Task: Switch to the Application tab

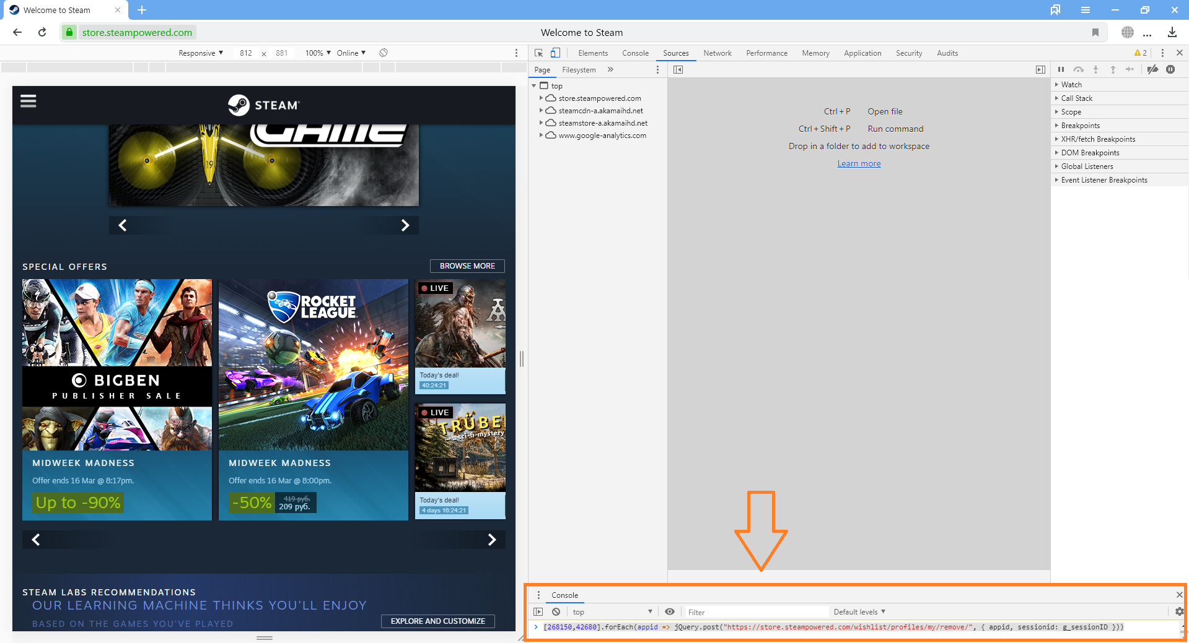Action: 862,53
